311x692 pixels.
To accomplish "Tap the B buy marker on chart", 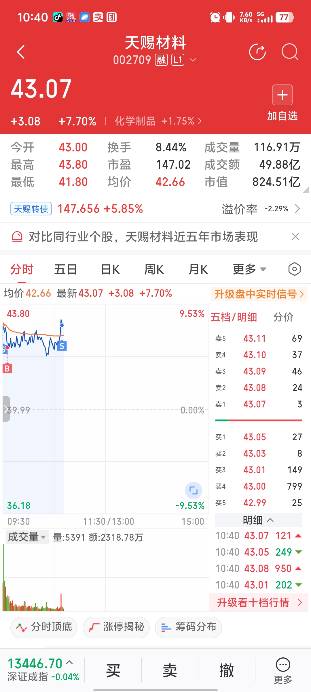I will pos(7,368).
